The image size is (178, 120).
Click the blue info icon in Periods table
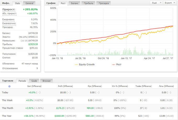click(x=9, y=86)
